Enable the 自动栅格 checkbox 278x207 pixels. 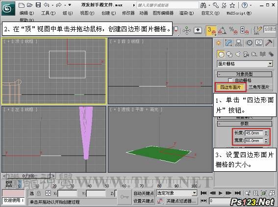230,80
